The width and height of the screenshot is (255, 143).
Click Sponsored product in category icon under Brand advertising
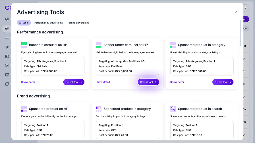point(98,109)
